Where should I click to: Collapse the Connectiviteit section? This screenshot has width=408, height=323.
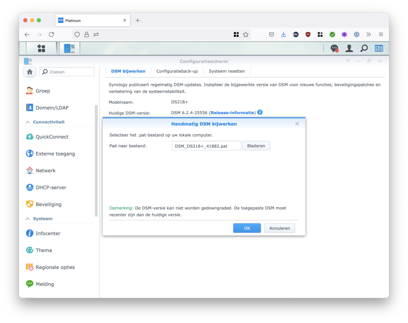(28, 122)
